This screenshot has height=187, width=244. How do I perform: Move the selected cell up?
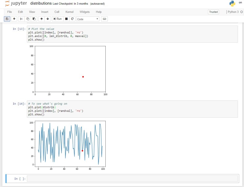(x=41, y=19)
